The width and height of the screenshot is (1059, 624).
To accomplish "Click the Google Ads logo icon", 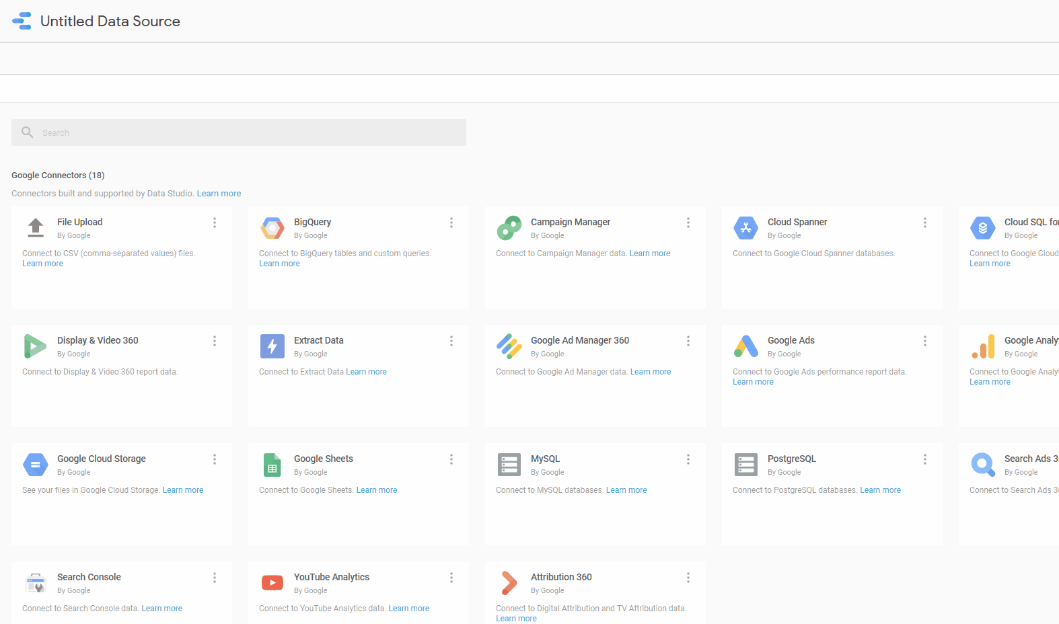I will coord(746,346).
